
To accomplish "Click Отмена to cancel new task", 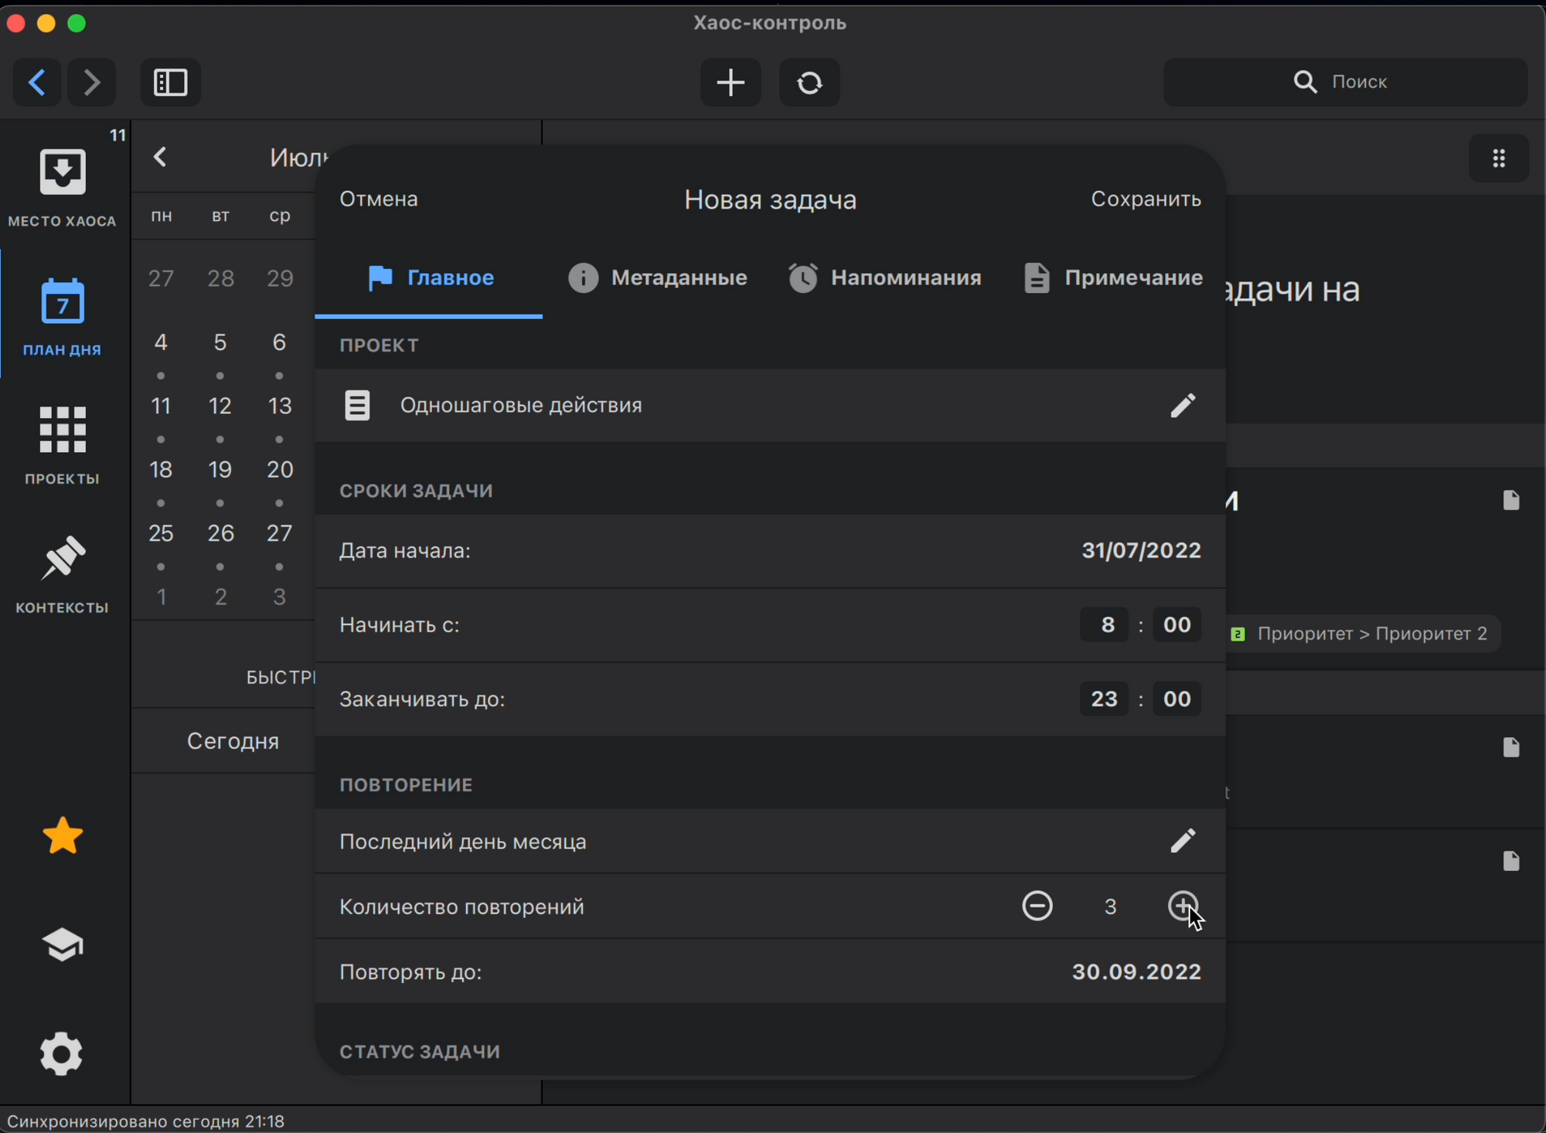I will coord(379,199).
